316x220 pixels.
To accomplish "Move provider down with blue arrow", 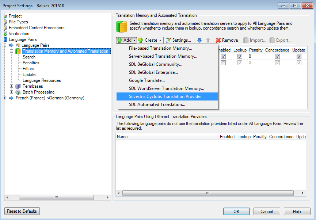I will click(199, 40).
